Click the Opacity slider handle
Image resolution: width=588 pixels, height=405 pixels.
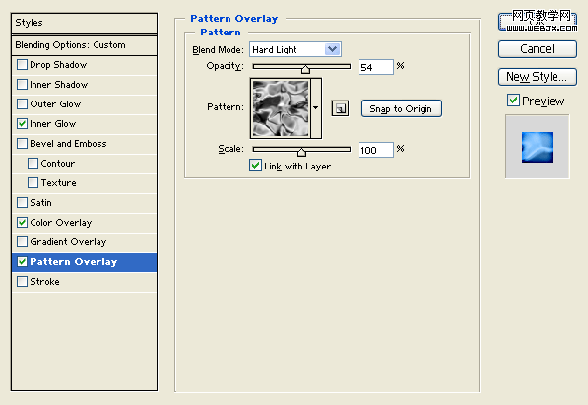point(305,69)
